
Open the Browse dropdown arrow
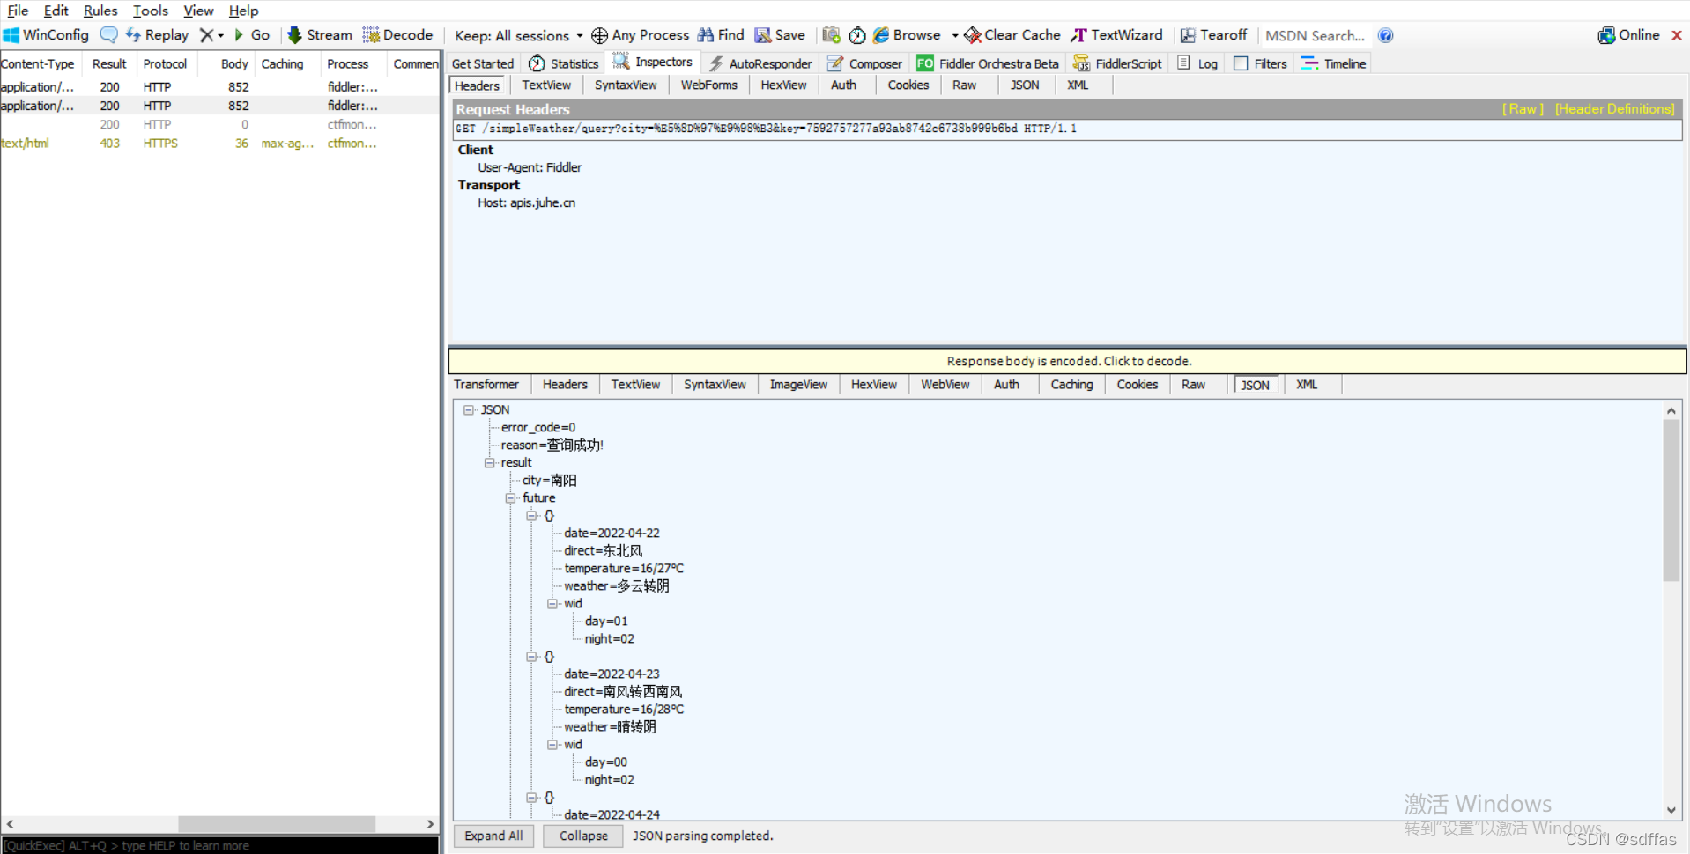(955, 36)
